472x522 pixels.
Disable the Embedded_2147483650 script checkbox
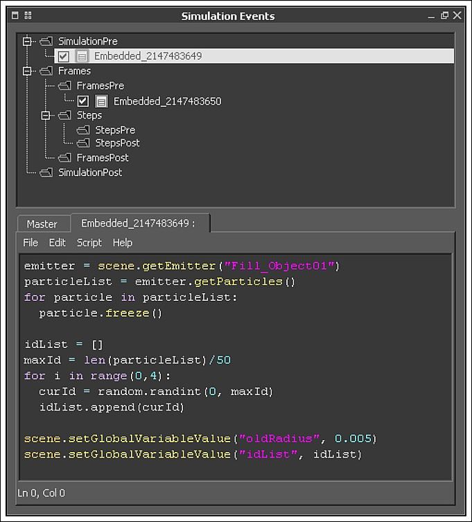click(83, 101)
